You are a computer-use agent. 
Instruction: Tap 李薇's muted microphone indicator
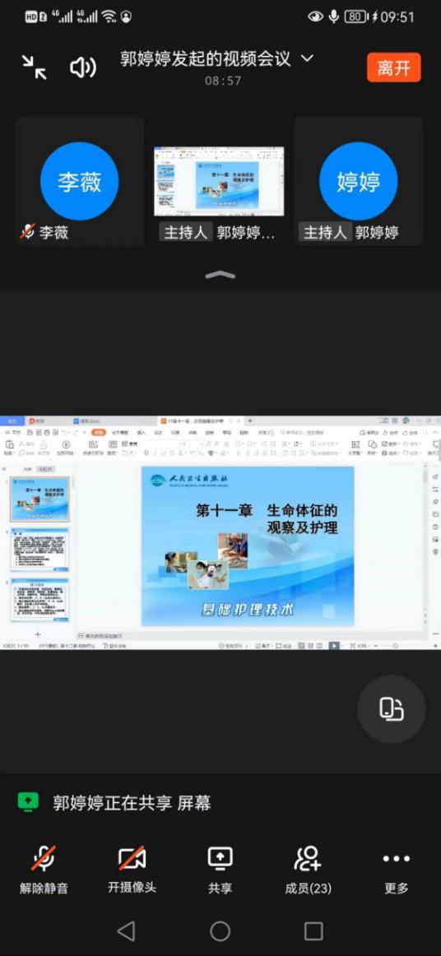tap(27, 232)
